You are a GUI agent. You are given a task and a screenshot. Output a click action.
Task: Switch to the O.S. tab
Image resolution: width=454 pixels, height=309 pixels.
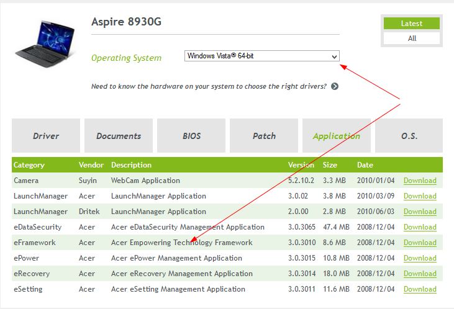pyautogui.click(x=409, y=135)
